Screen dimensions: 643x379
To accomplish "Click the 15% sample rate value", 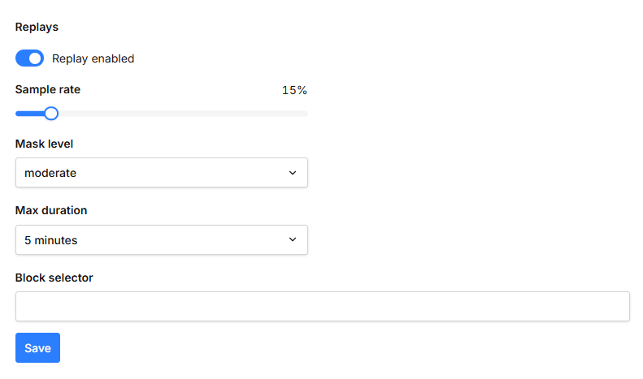I will (x=294, y=90).
